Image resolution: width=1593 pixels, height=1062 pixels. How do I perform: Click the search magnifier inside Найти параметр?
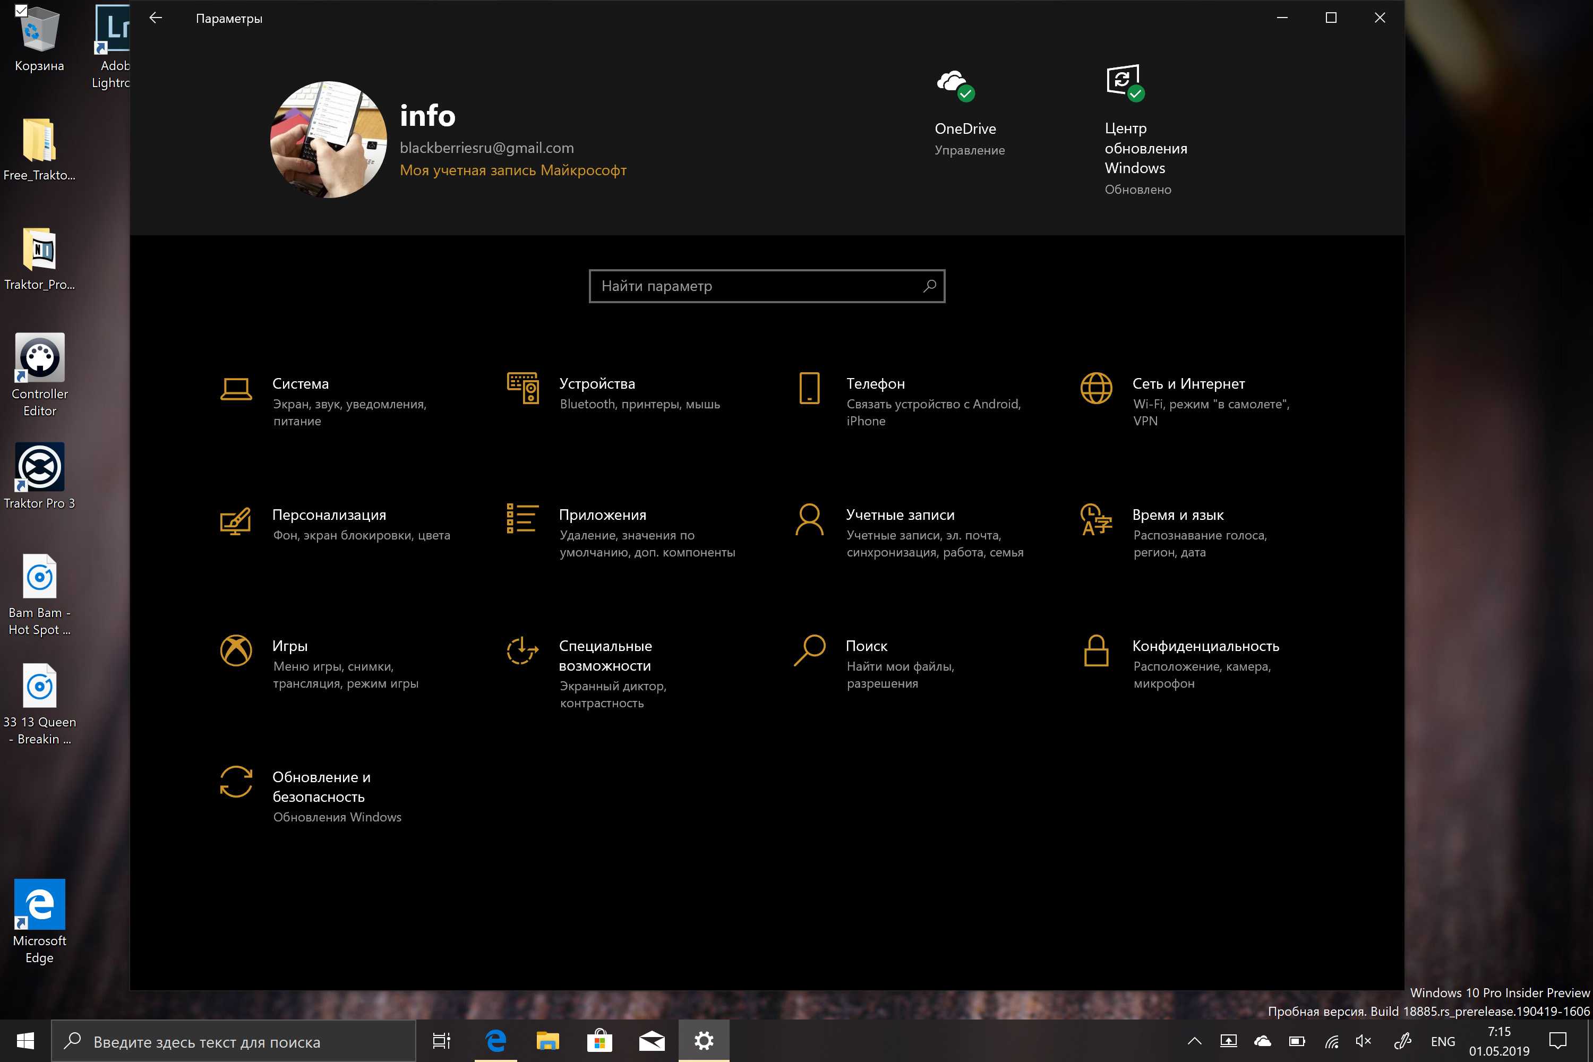[x=929, y=286]
